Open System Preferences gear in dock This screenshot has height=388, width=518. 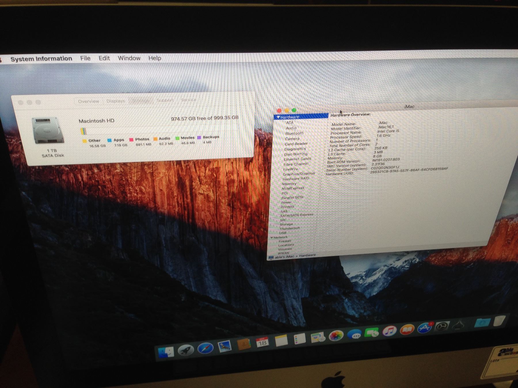(x=441, y=326)
